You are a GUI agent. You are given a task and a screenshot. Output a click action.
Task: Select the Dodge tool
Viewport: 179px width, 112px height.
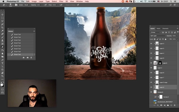point(2,56)
